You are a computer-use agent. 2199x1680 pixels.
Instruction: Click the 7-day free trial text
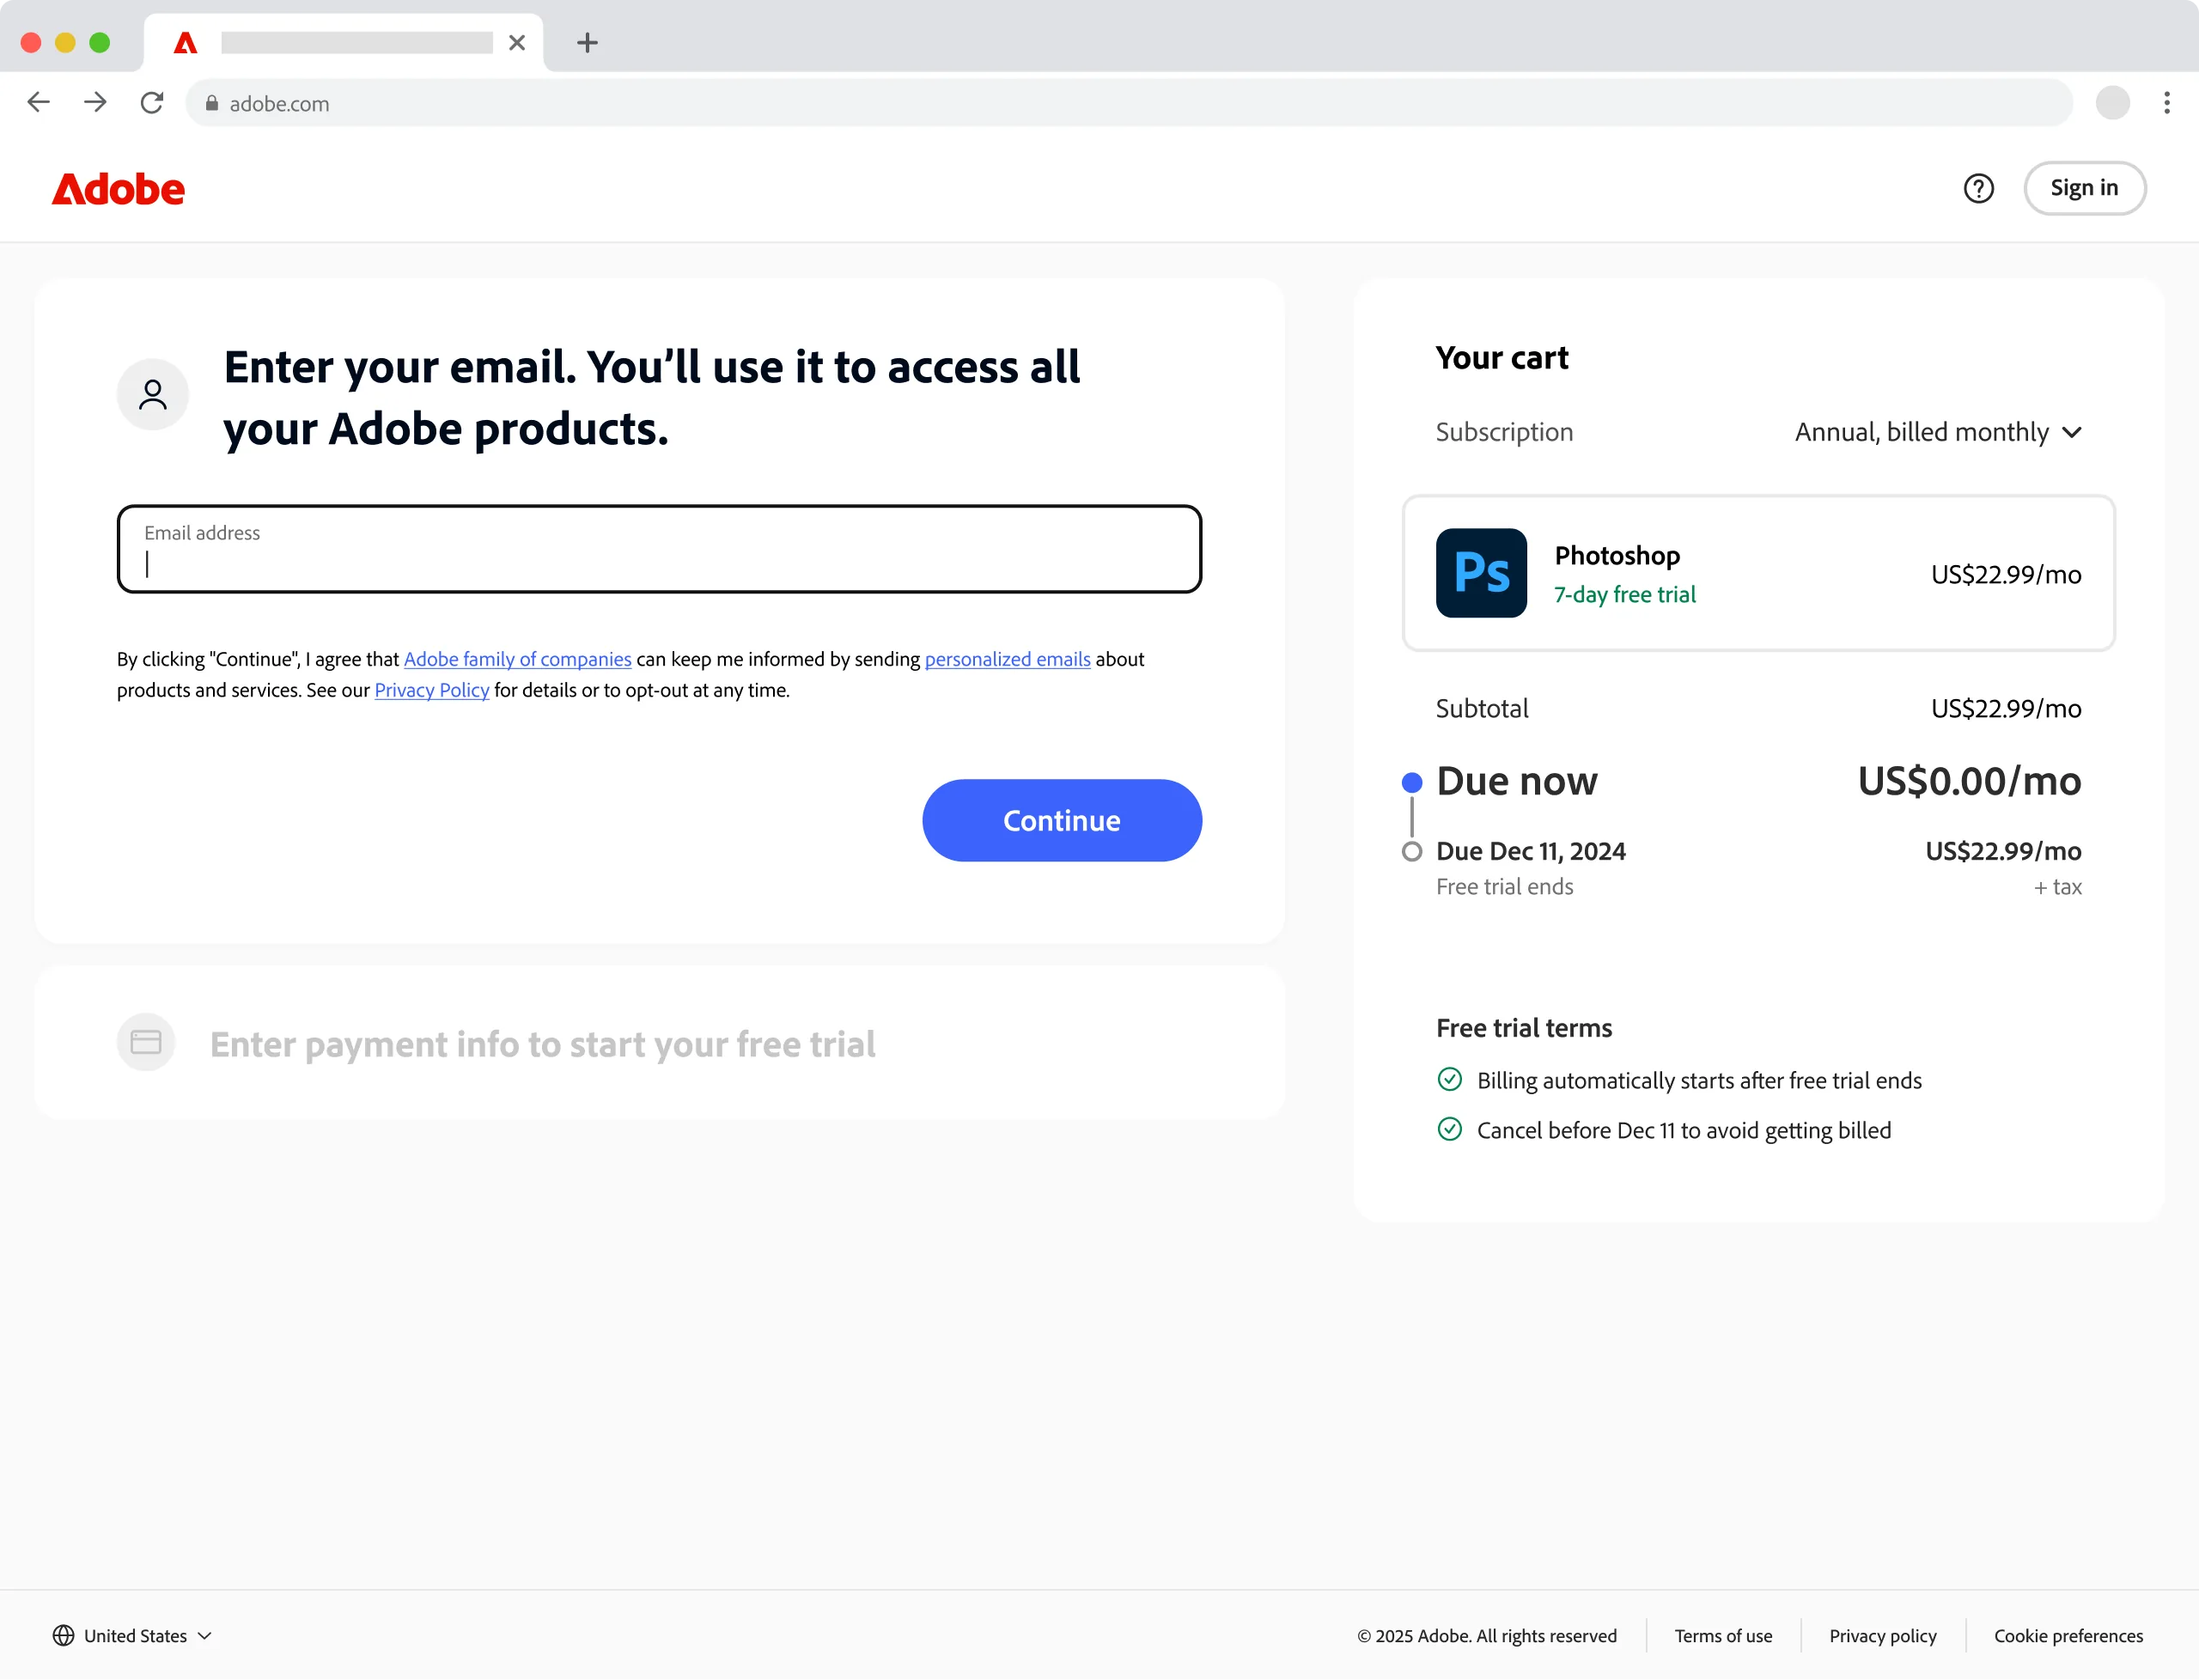pos(1625,594)
